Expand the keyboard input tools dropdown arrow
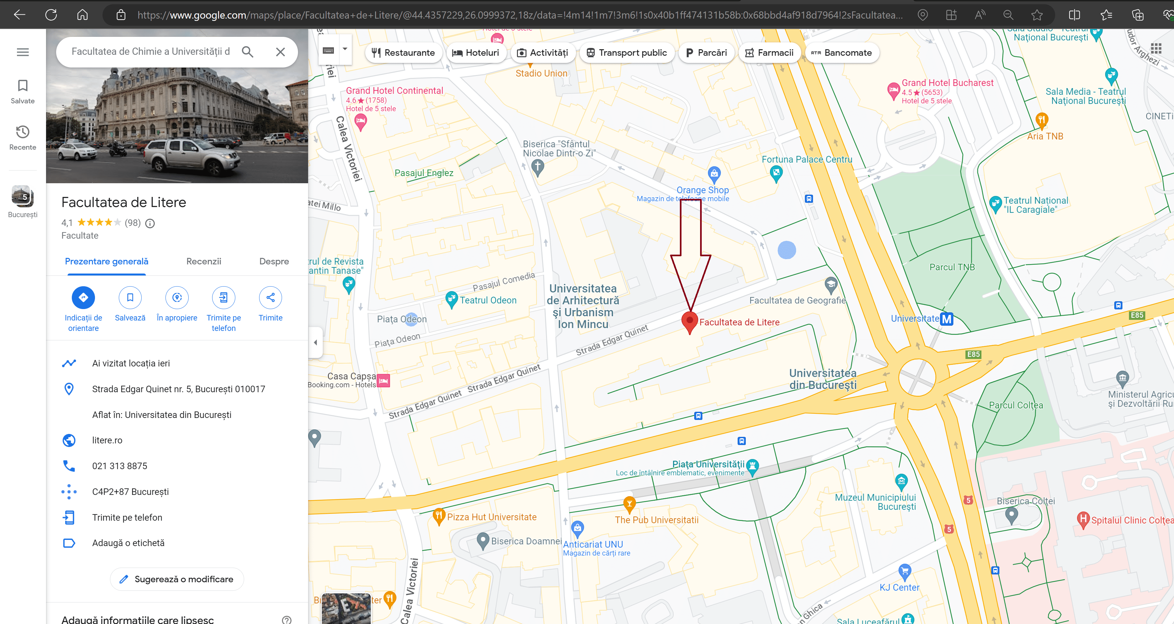 pyautogui.click(x=345, y=49)
